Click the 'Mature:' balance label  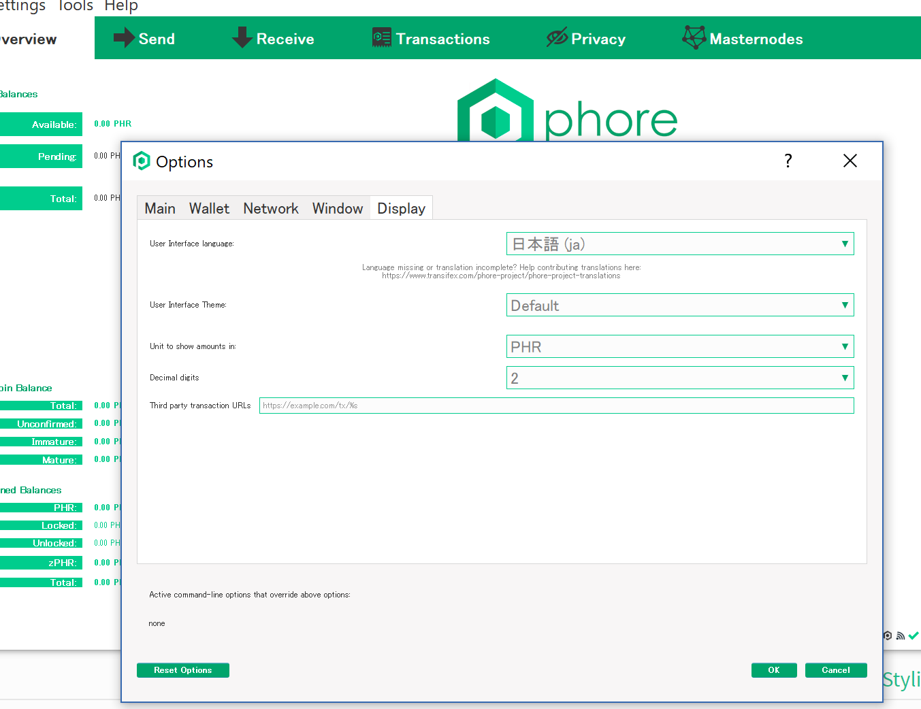point(41,460)
